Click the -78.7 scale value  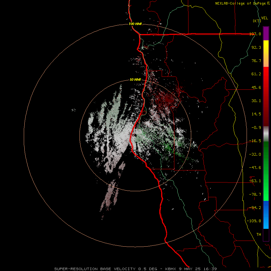(255, 195)
